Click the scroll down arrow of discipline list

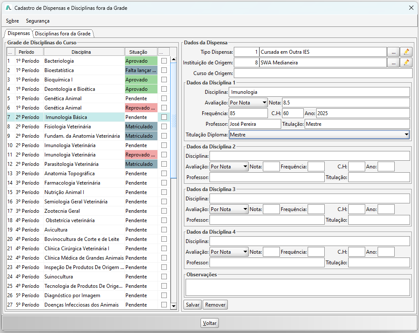click(x=174, y=306)
